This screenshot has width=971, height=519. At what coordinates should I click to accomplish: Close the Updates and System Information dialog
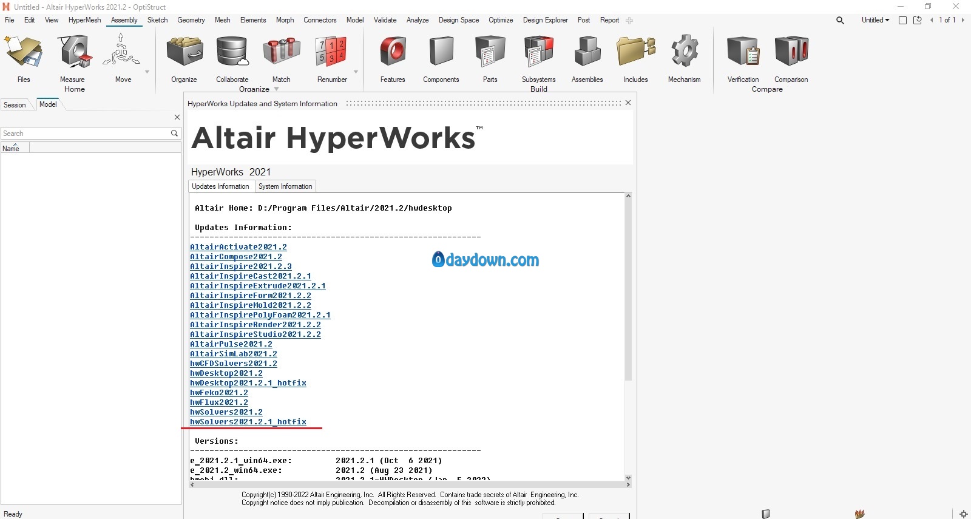[x=628, y=103]
